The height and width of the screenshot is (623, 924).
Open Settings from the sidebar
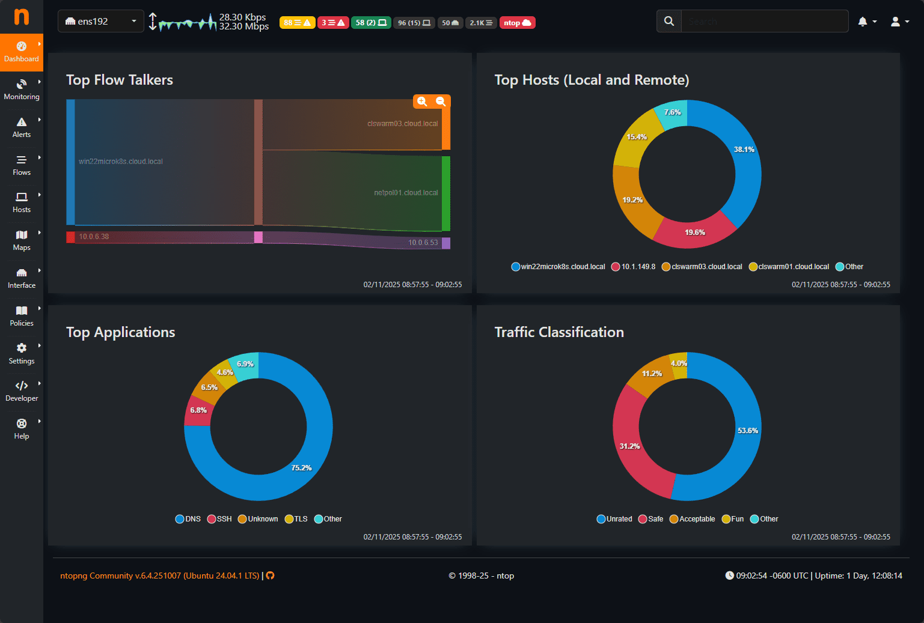(22, 353)
